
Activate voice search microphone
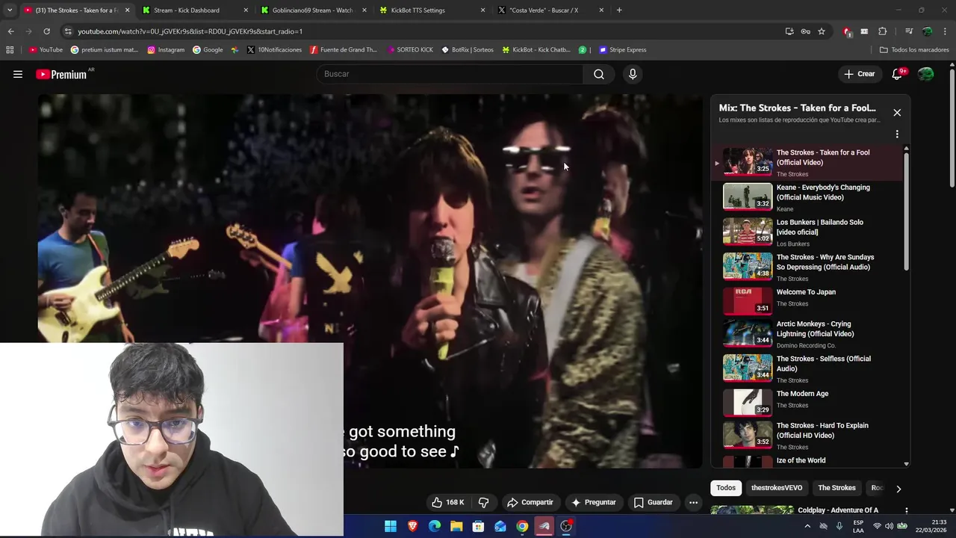point(633,74)
